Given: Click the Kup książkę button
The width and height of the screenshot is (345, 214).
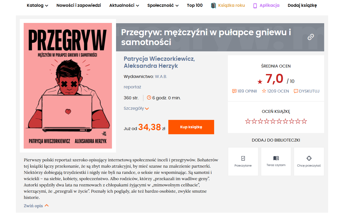Looking at the screenshot, I should tap(191, 127).
